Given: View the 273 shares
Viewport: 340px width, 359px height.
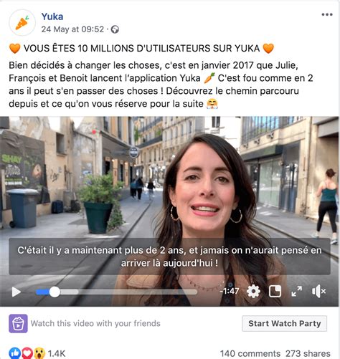Looking at the screenshot, I should 308,353.
